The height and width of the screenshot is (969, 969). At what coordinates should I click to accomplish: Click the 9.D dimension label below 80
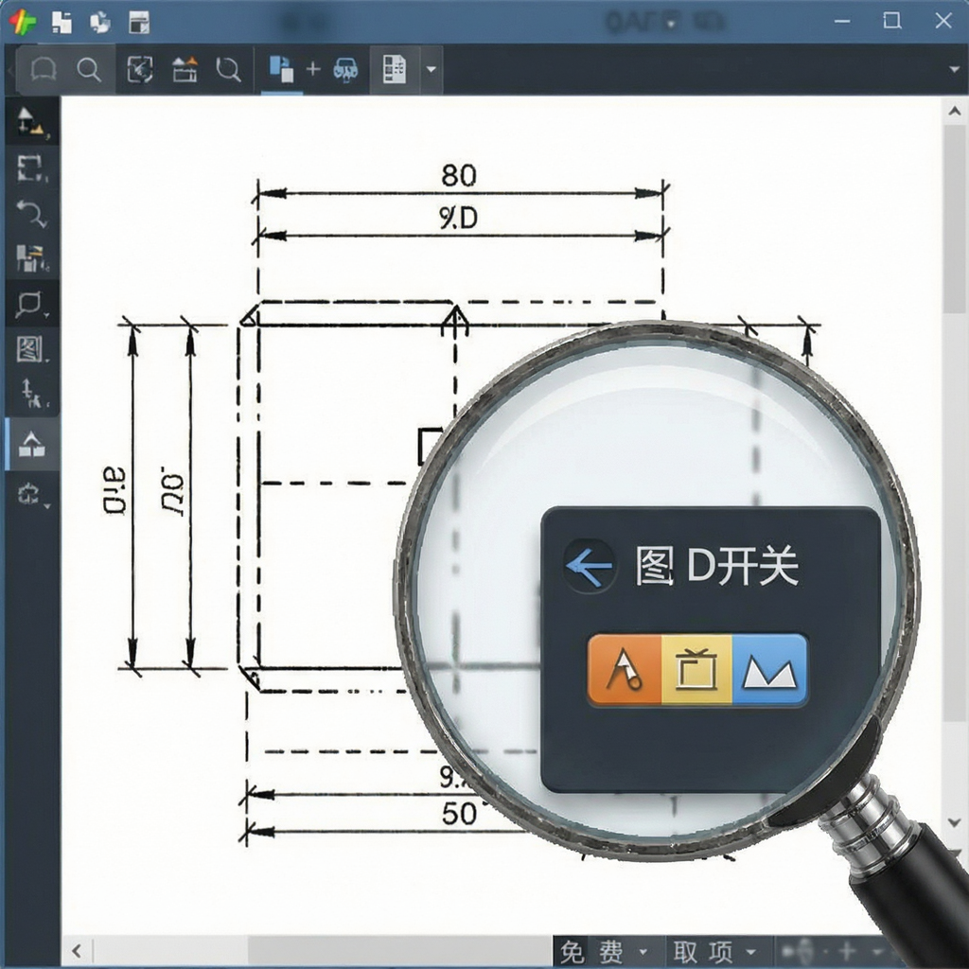458,218
